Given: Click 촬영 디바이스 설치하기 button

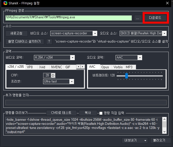Looking at the screenshot, I should click(24, 42).
